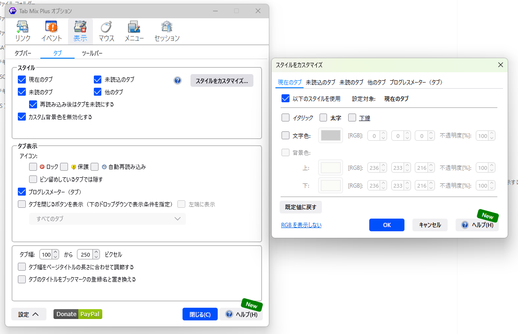Open the 設定 expander button
518x334 pixels.
pyautogui.click(x=29, y=314)
